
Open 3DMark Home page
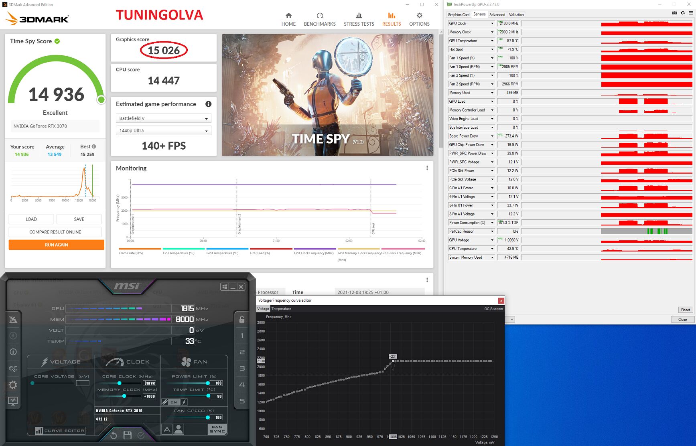[288, 19]
